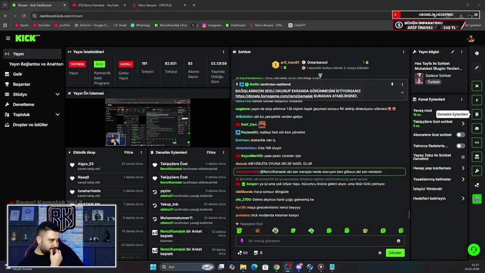
Task: Open WhatsApp bookmark in bookmarks bar
Action: pos(140,25)
